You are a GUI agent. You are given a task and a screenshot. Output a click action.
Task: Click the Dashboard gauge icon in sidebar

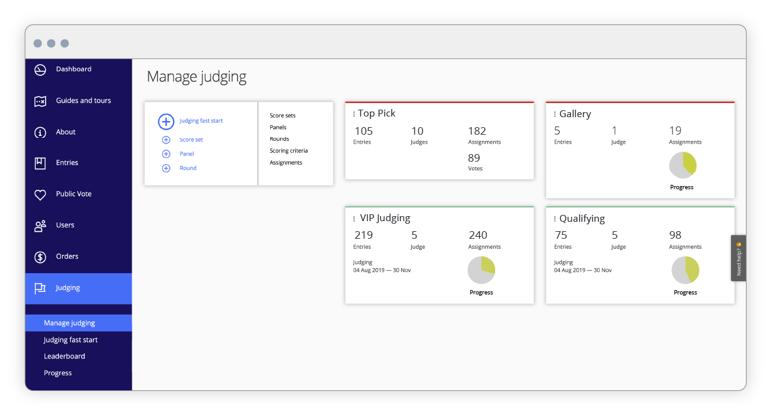(40, 70)
